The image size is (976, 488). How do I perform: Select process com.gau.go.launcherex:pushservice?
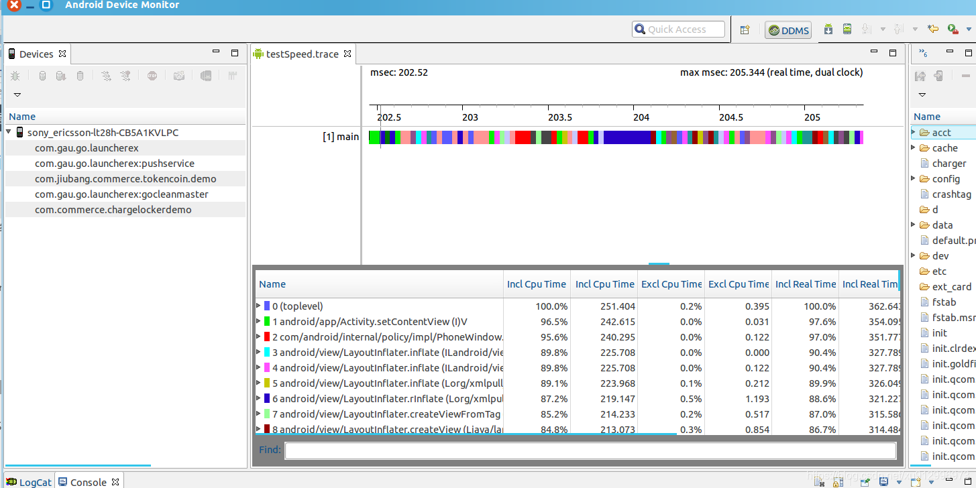(115, 164)
